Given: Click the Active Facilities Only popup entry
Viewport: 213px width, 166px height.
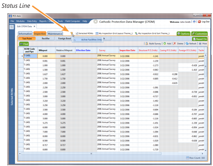Looking at the screenshot, I should pos(88,40).
